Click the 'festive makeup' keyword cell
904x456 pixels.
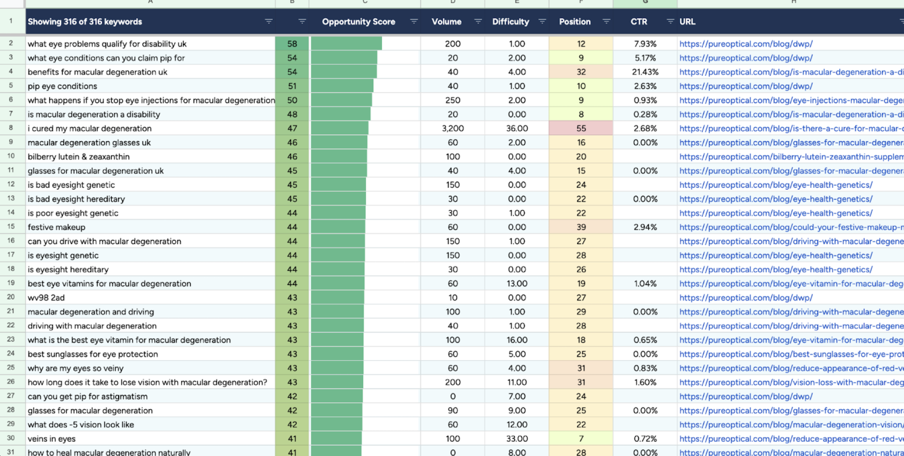tap(150, 227)
